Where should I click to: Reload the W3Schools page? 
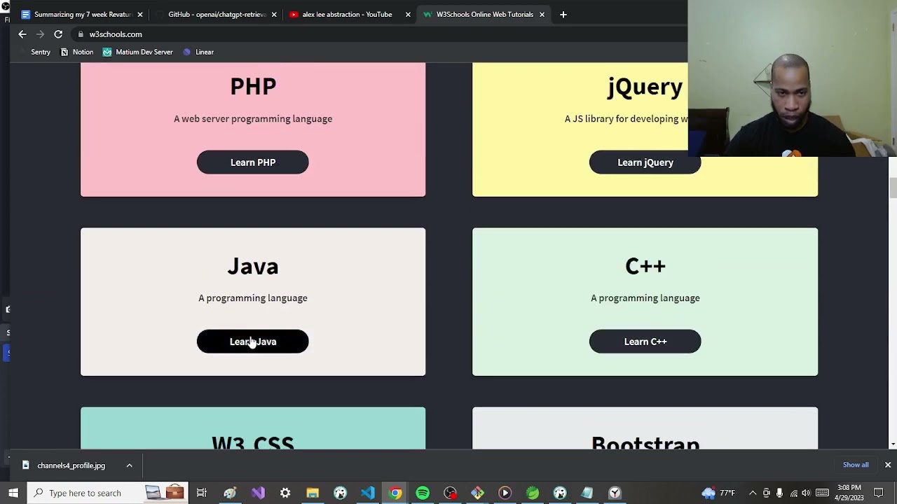tap(58, 34)
